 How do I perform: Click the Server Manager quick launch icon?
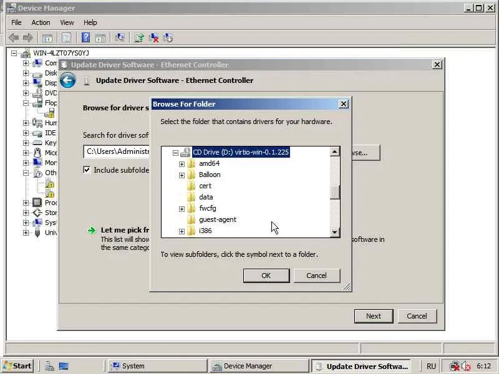pos(49,366)
